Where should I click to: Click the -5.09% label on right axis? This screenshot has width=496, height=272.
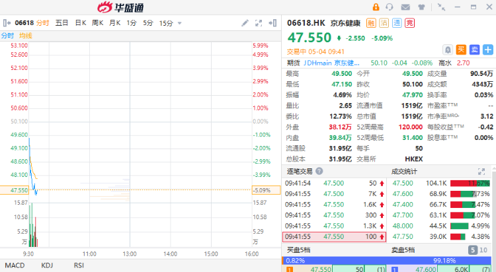(266, 190)
